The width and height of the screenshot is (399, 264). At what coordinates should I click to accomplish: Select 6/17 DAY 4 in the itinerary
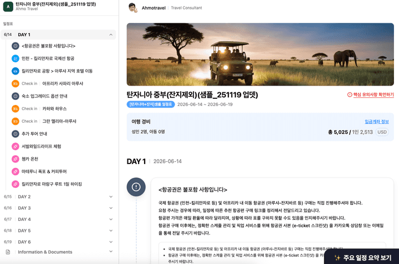[58, 219]
